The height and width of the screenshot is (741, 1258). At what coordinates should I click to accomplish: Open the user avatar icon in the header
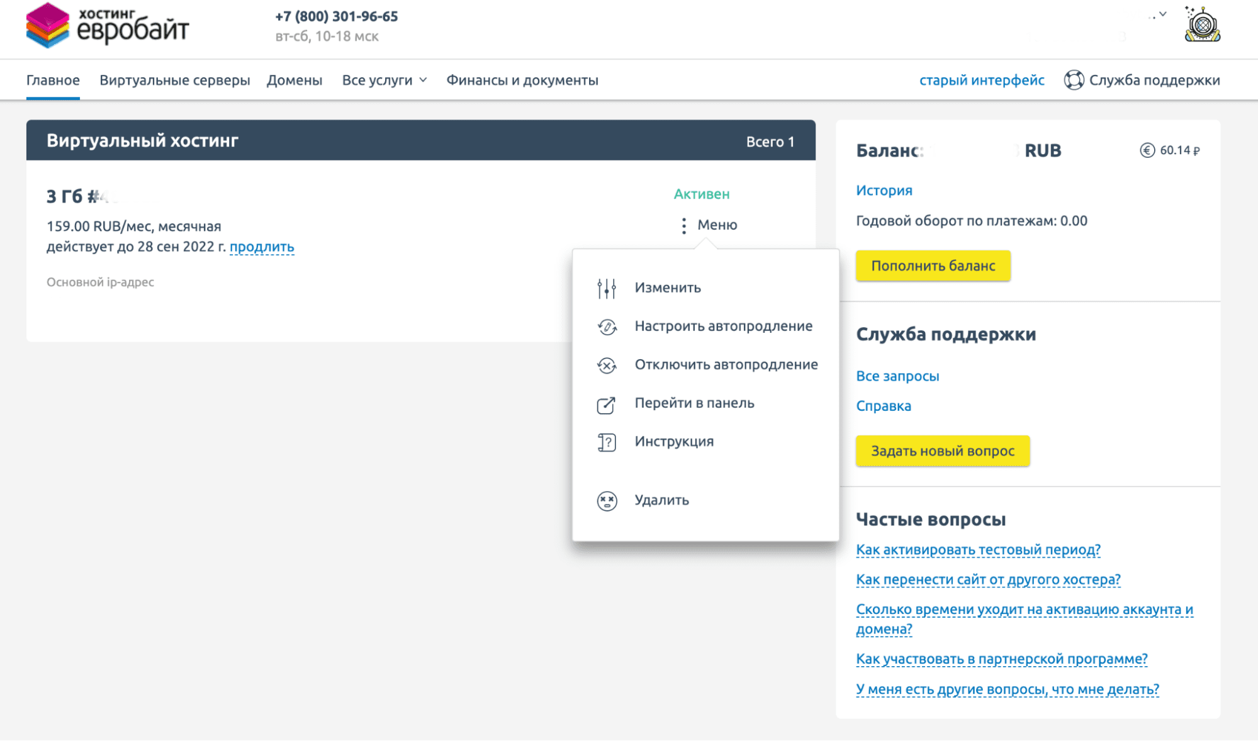(x=1202, y=25)
